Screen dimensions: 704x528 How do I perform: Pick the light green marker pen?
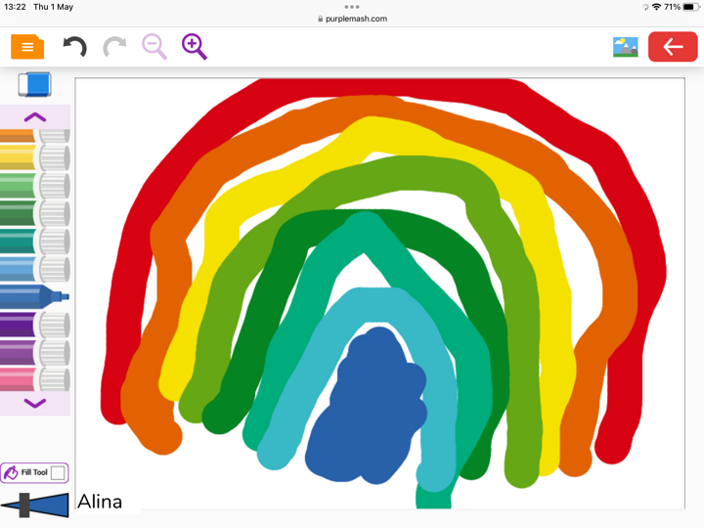tap(35, 185)
